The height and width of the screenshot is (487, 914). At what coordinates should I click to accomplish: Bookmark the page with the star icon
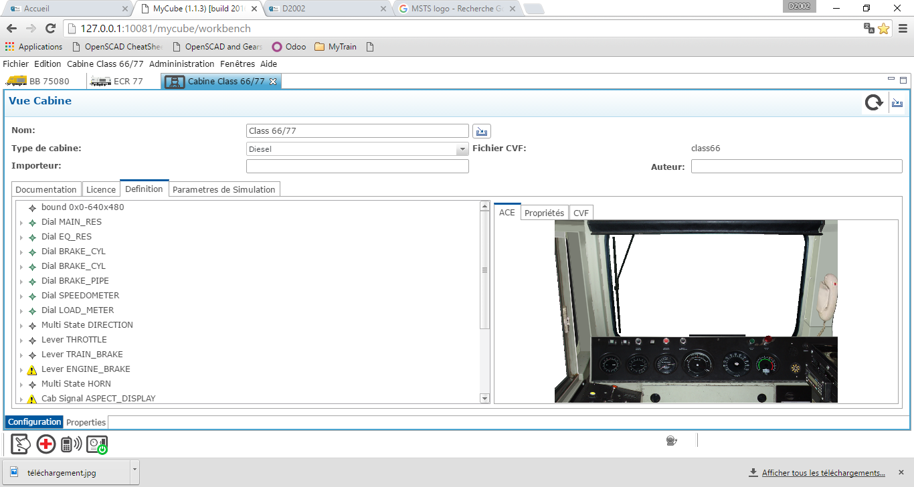[883, 28]
